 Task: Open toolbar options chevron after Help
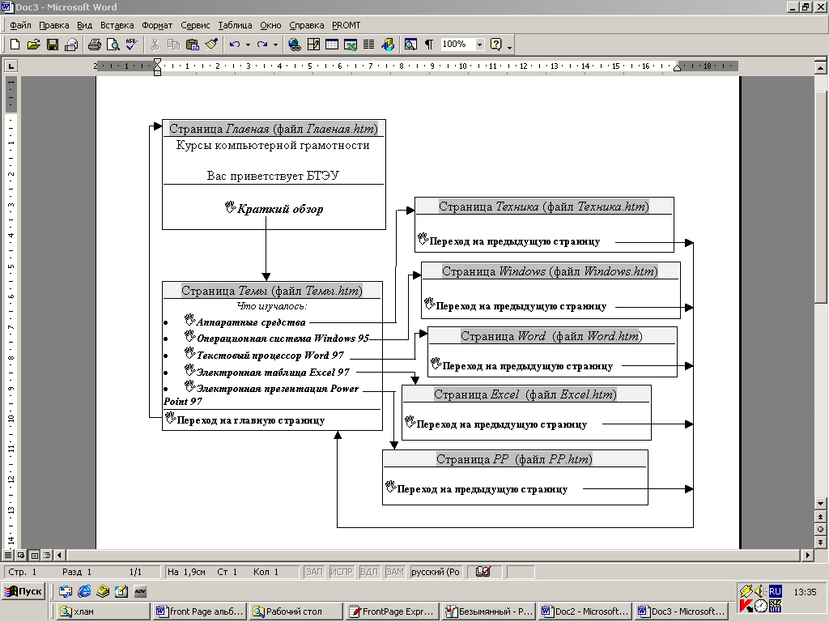click(x=510, y=46)
